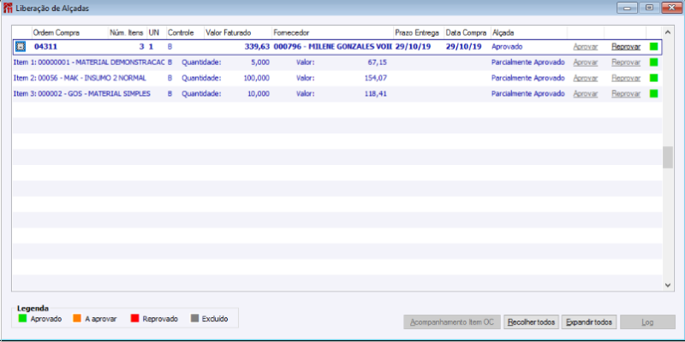
Task: Click Item 2 value 154,07
Action: point(376,78)
